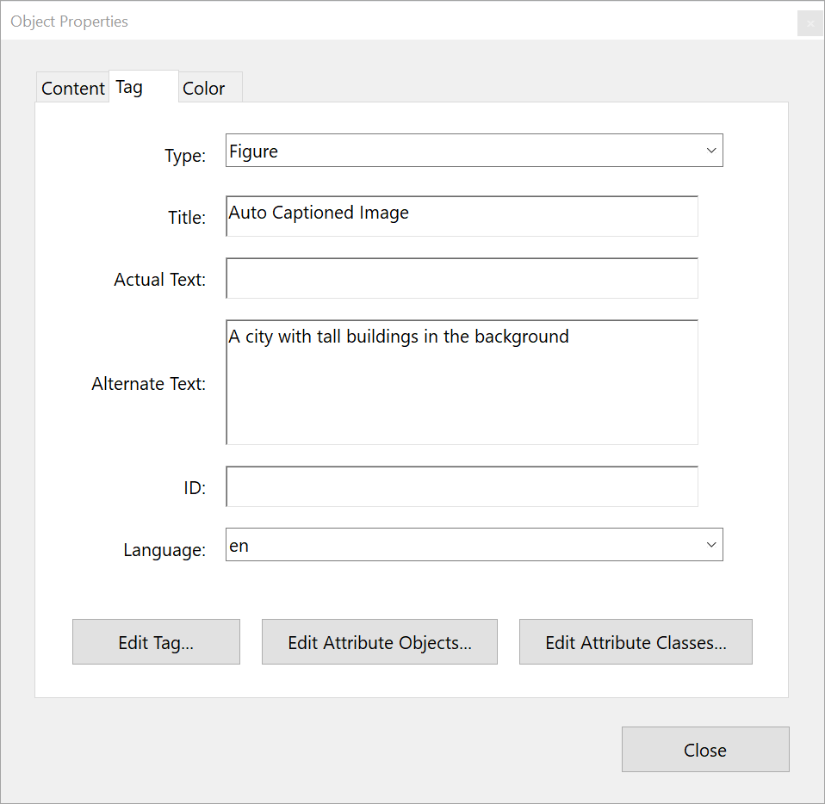Select the alternate text city description

pos(399,337)
